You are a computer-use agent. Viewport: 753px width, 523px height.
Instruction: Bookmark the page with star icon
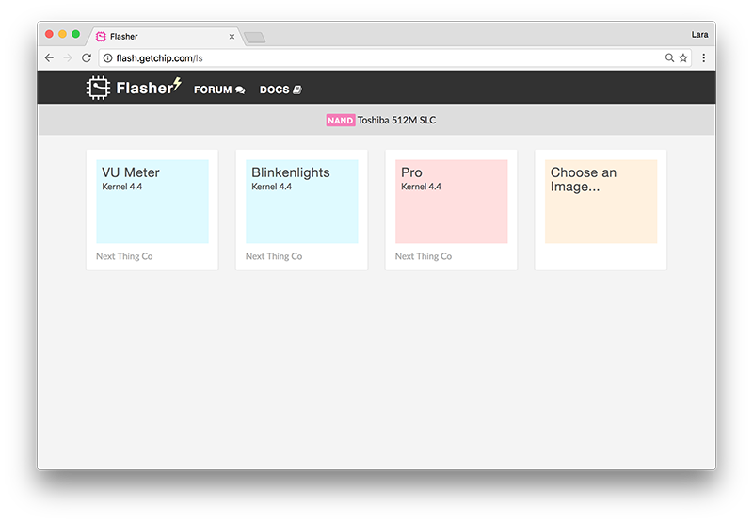(683, 58)
